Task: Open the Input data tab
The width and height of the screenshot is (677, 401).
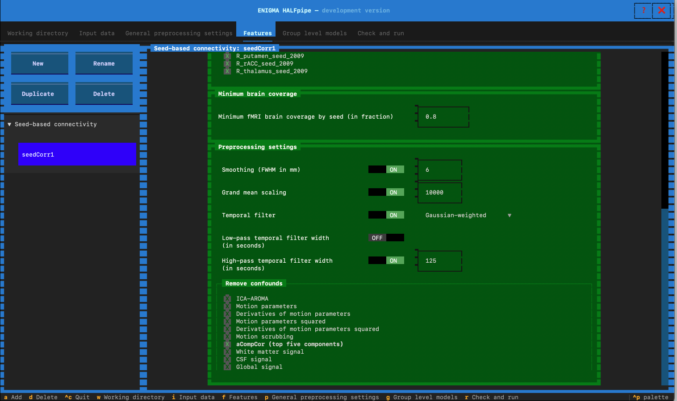Action: click(x=97, y=33)
